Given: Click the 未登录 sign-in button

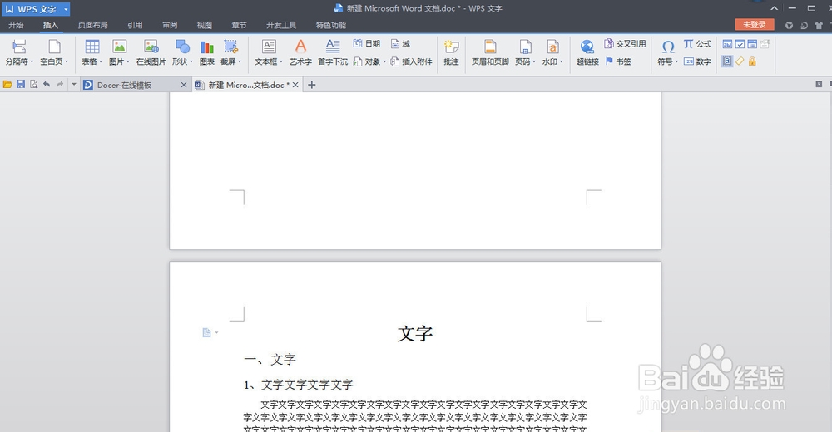Looking at the screenshot, I should 755,24.
